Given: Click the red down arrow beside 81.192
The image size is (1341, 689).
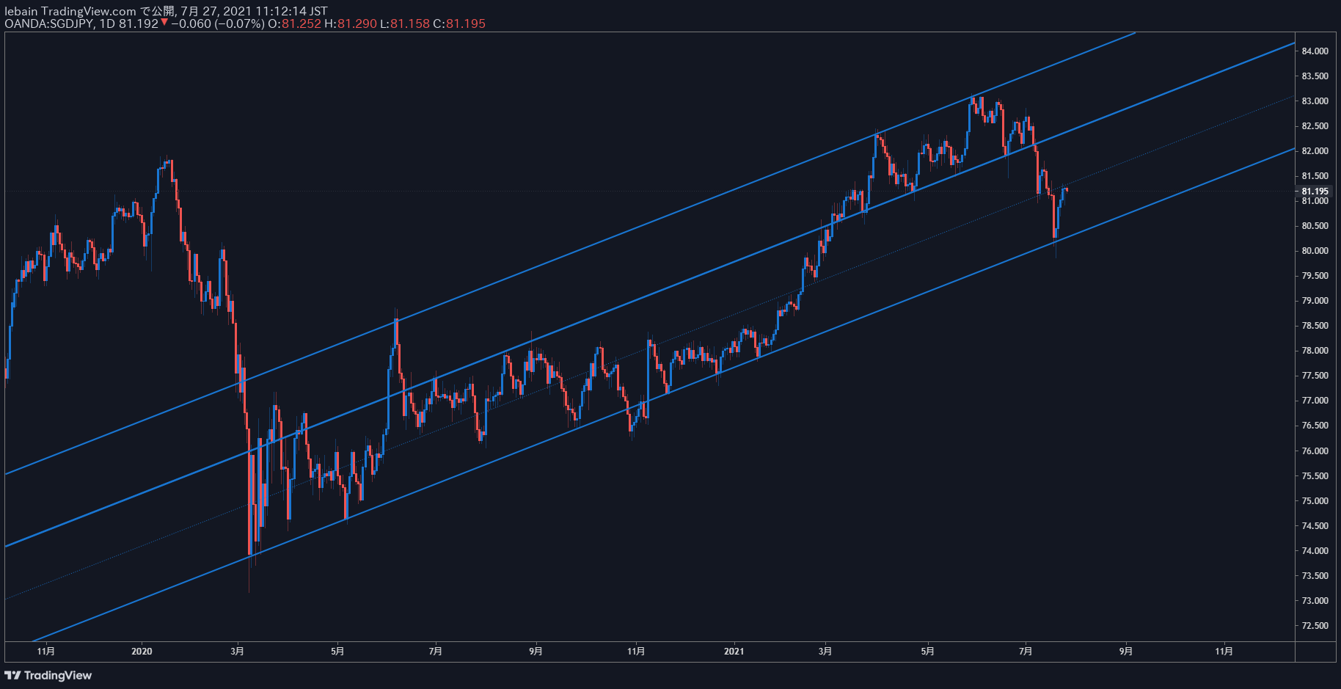Looking at the screenshot, I should click(164, 23).
